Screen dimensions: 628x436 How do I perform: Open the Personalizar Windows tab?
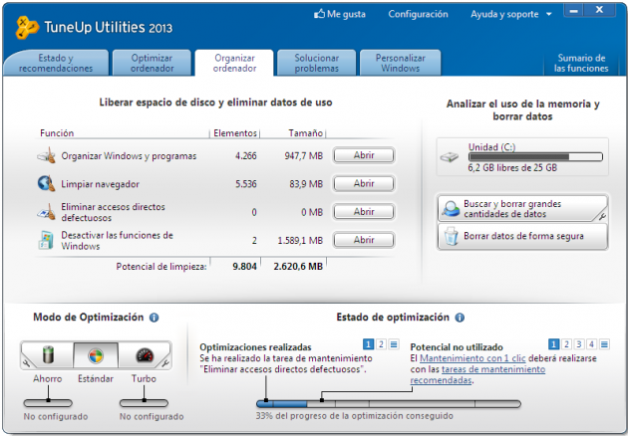pos(400,63)
